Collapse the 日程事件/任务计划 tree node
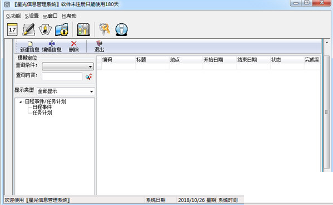333x205 pixels. (x=21, y=102)
